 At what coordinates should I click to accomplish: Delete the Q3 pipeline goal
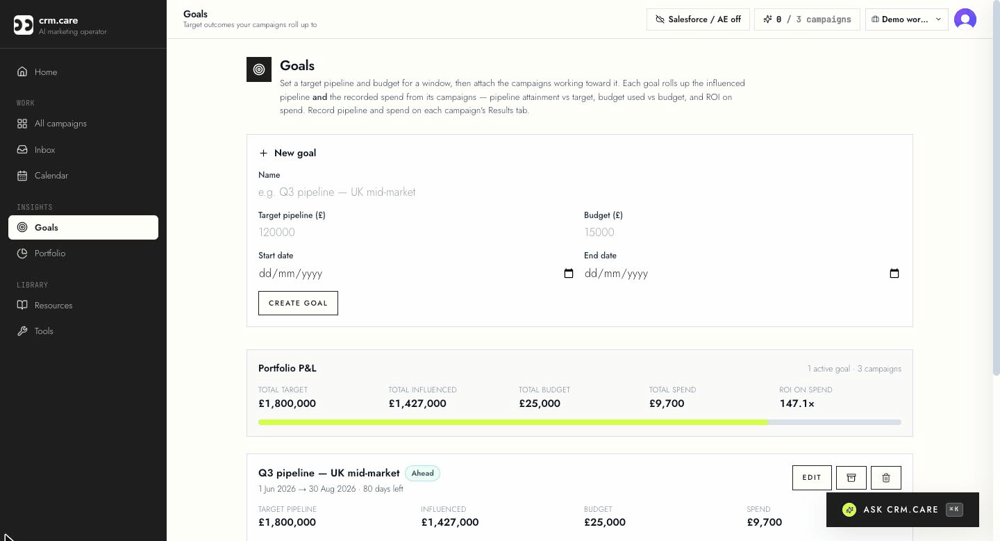point(886,478)
